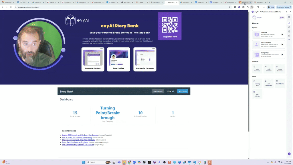This screenshot has height=165, width=293.
Task: Click the evyAI logo in the banner
Action: click(77, 20)
